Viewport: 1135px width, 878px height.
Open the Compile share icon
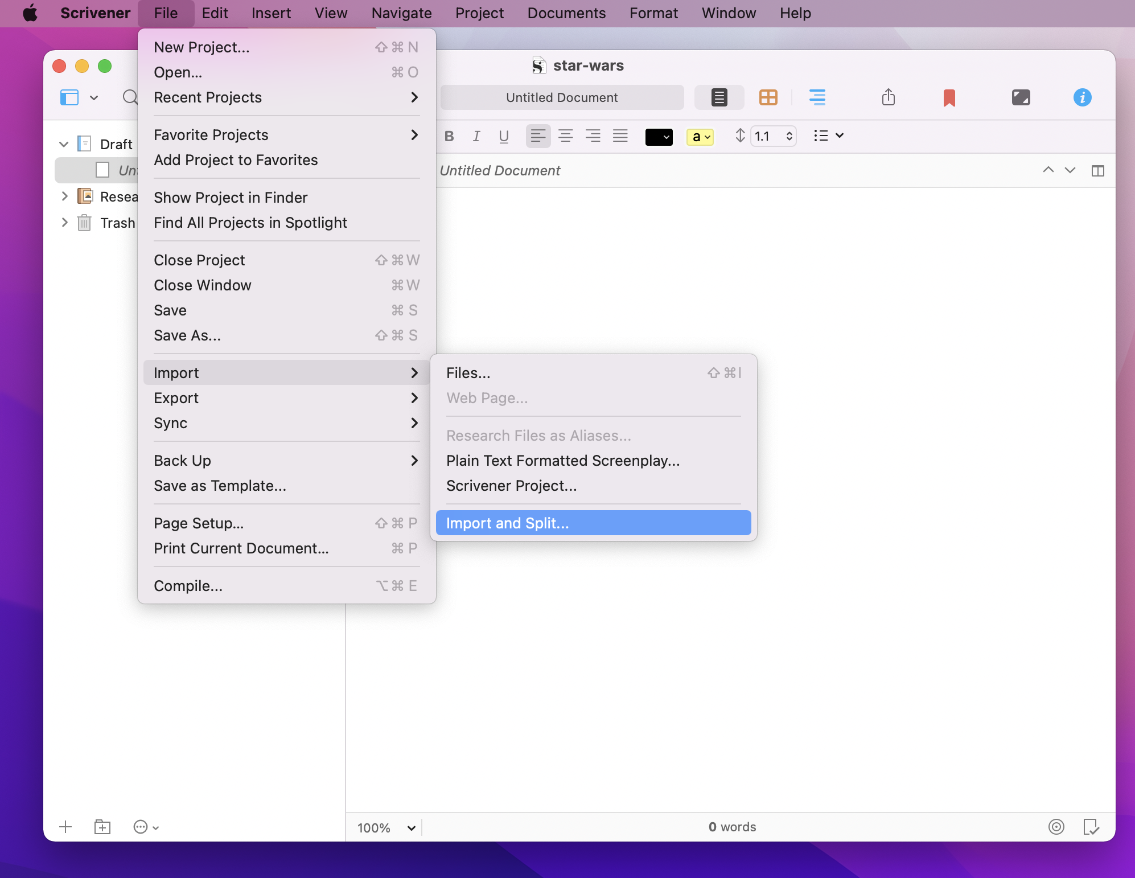point(888,97)
